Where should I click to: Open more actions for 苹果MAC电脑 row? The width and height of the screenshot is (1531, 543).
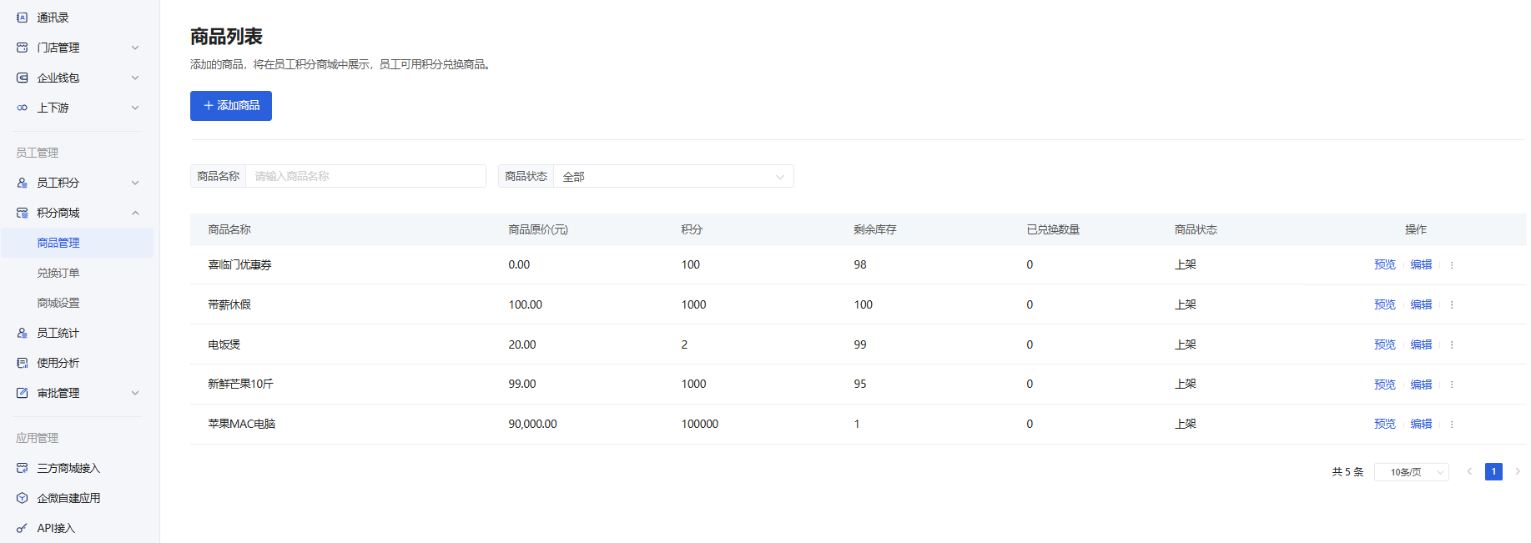pos(1452,425)
